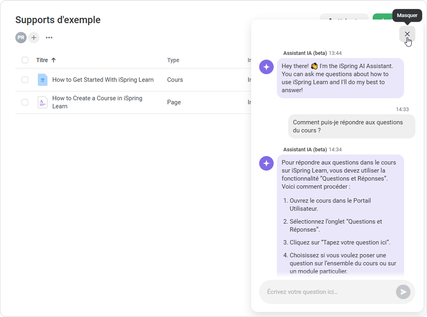Send your question with the arrow icon
Viewport: 427px width, 317px height.
tap(403, 292)
